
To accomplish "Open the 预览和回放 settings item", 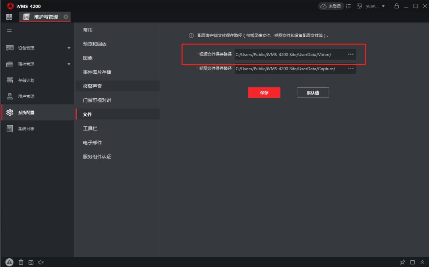I will click(x=95, y=44).
